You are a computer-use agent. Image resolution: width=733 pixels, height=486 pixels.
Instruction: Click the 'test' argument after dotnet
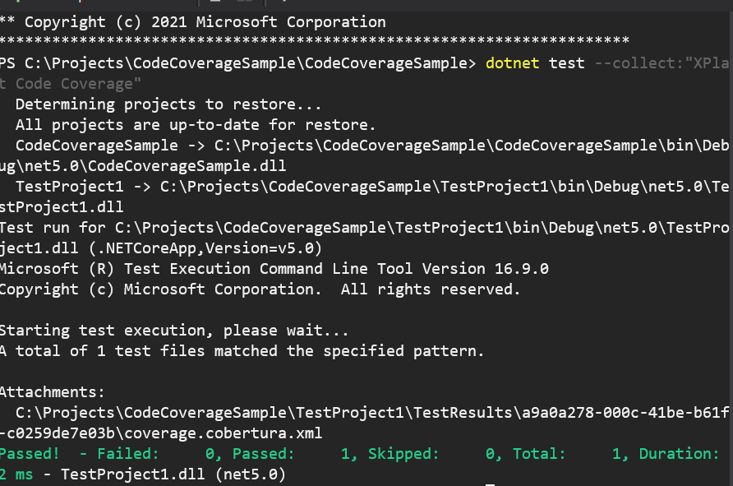click(567, 63)
